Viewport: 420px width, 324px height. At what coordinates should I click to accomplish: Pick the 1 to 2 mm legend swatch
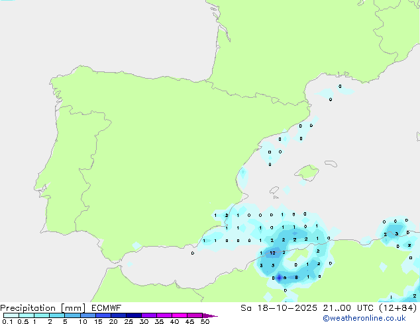[x=42, y=315]
